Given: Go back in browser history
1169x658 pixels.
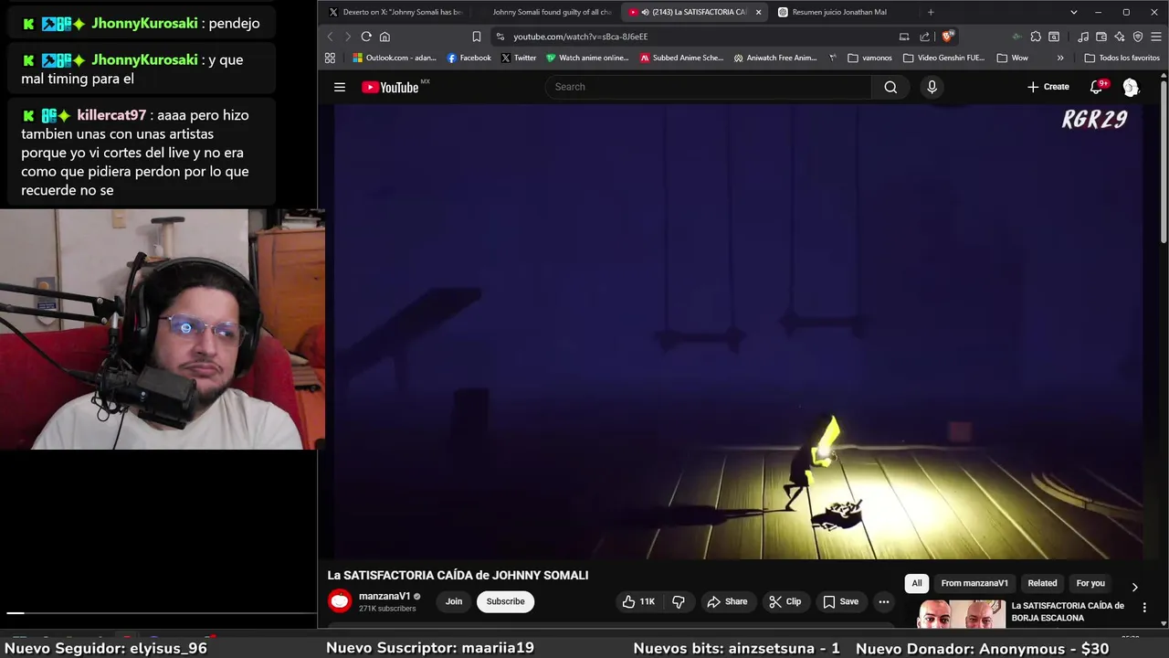Looking at the screenshot, I should [x=331, y=37].
